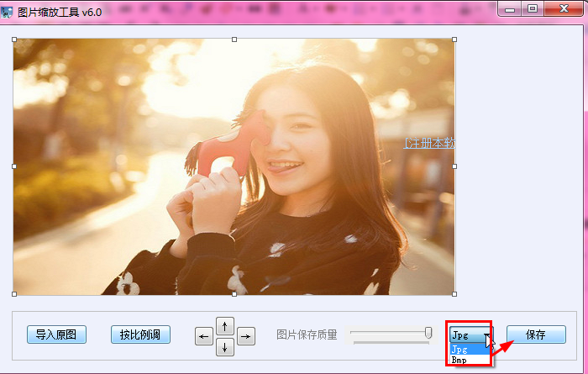Click the right arrow move button
This screenshot has height=374, width=588.
[246, 336]
